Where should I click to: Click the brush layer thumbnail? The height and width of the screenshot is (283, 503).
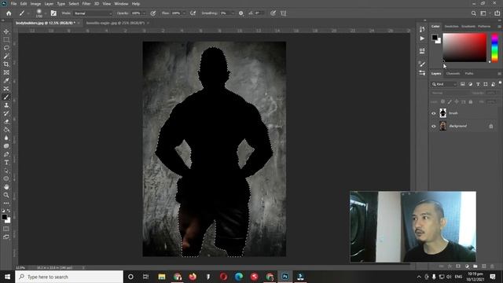pos(442,113)
